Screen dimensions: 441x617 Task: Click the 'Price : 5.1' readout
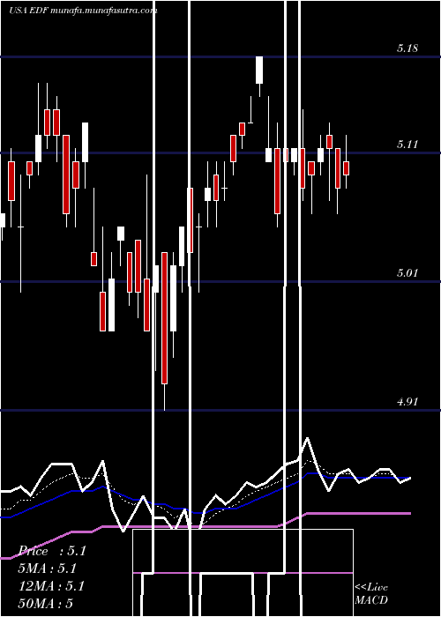[52, 551]
